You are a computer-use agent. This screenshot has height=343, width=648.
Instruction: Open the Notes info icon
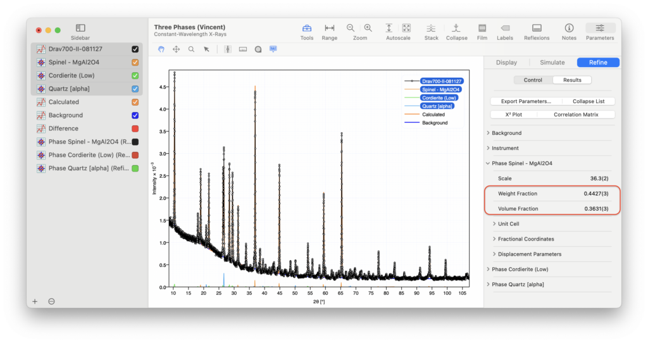(569, 28)
